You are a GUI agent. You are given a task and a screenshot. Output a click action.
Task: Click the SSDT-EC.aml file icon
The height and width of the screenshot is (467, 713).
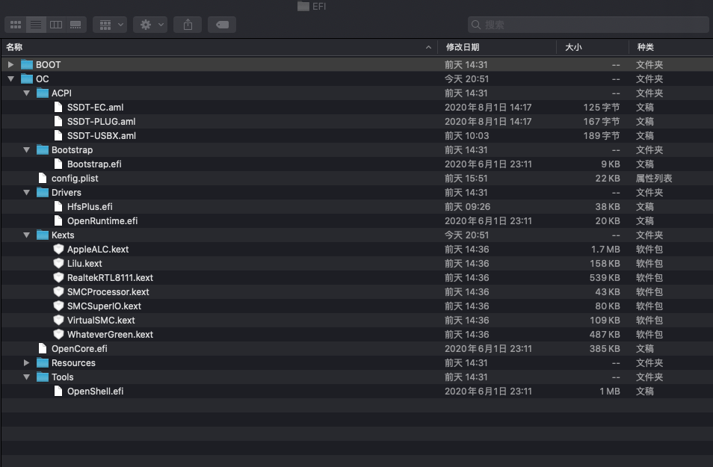pyautogui.click(x=58, y=107)
